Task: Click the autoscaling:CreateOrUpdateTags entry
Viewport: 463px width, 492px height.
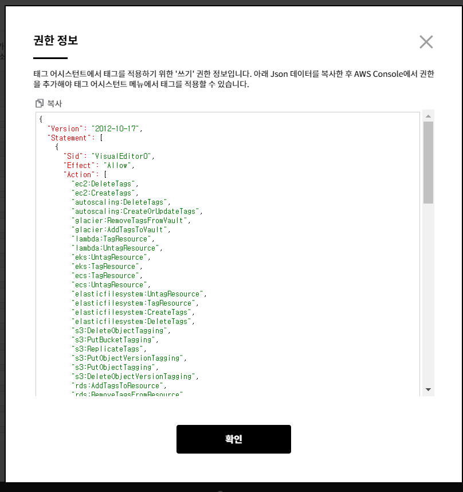Action: (136, 211)
